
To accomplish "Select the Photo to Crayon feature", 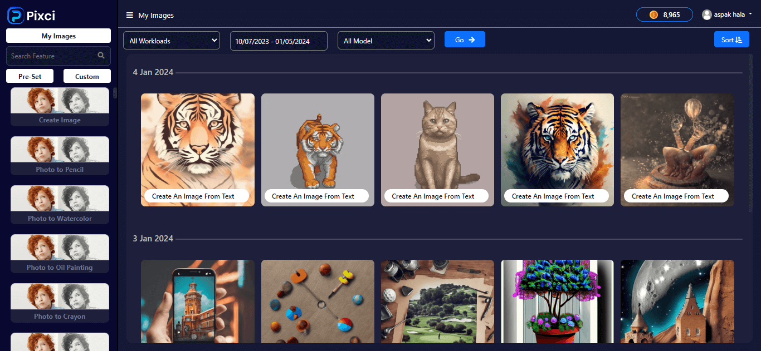I will [60, 303].
